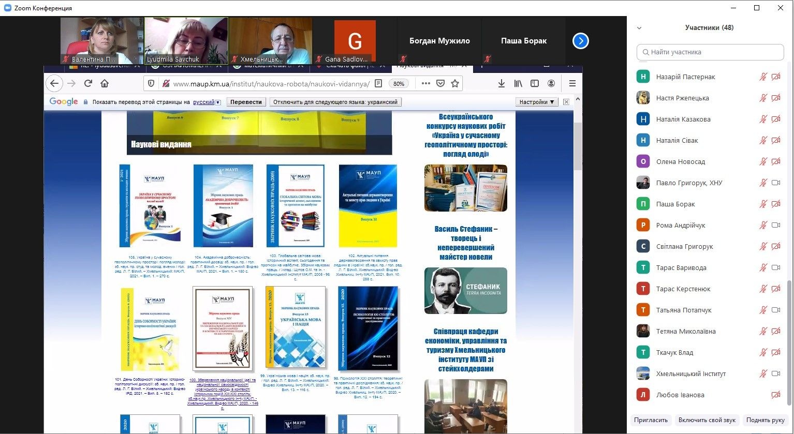Viewport: 794px width, 434px height.
Task: Open the hamburger menu in the browser
Action: pyautogui.click(x=572, y=83)
